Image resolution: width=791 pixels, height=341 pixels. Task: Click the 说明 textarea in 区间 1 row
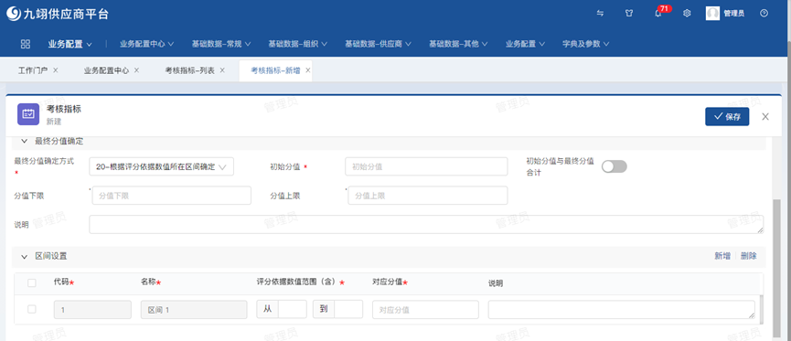(x=622, y=310)
